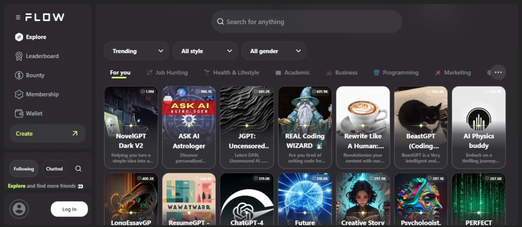Switch to the Business tab
522x227 pixels.
click(342, 72)
